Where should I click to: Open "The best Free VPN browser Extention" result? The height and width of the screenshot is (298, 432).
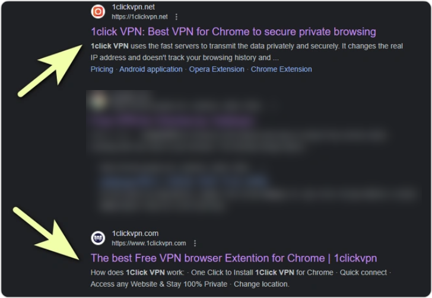234,258
